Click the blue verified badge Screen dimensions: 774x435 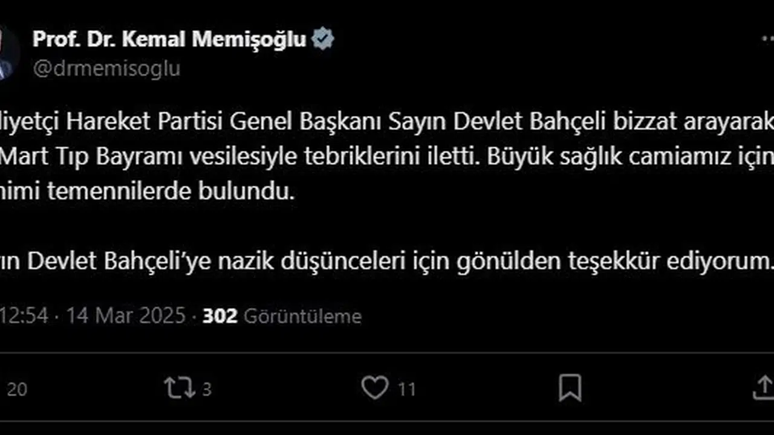323,40
